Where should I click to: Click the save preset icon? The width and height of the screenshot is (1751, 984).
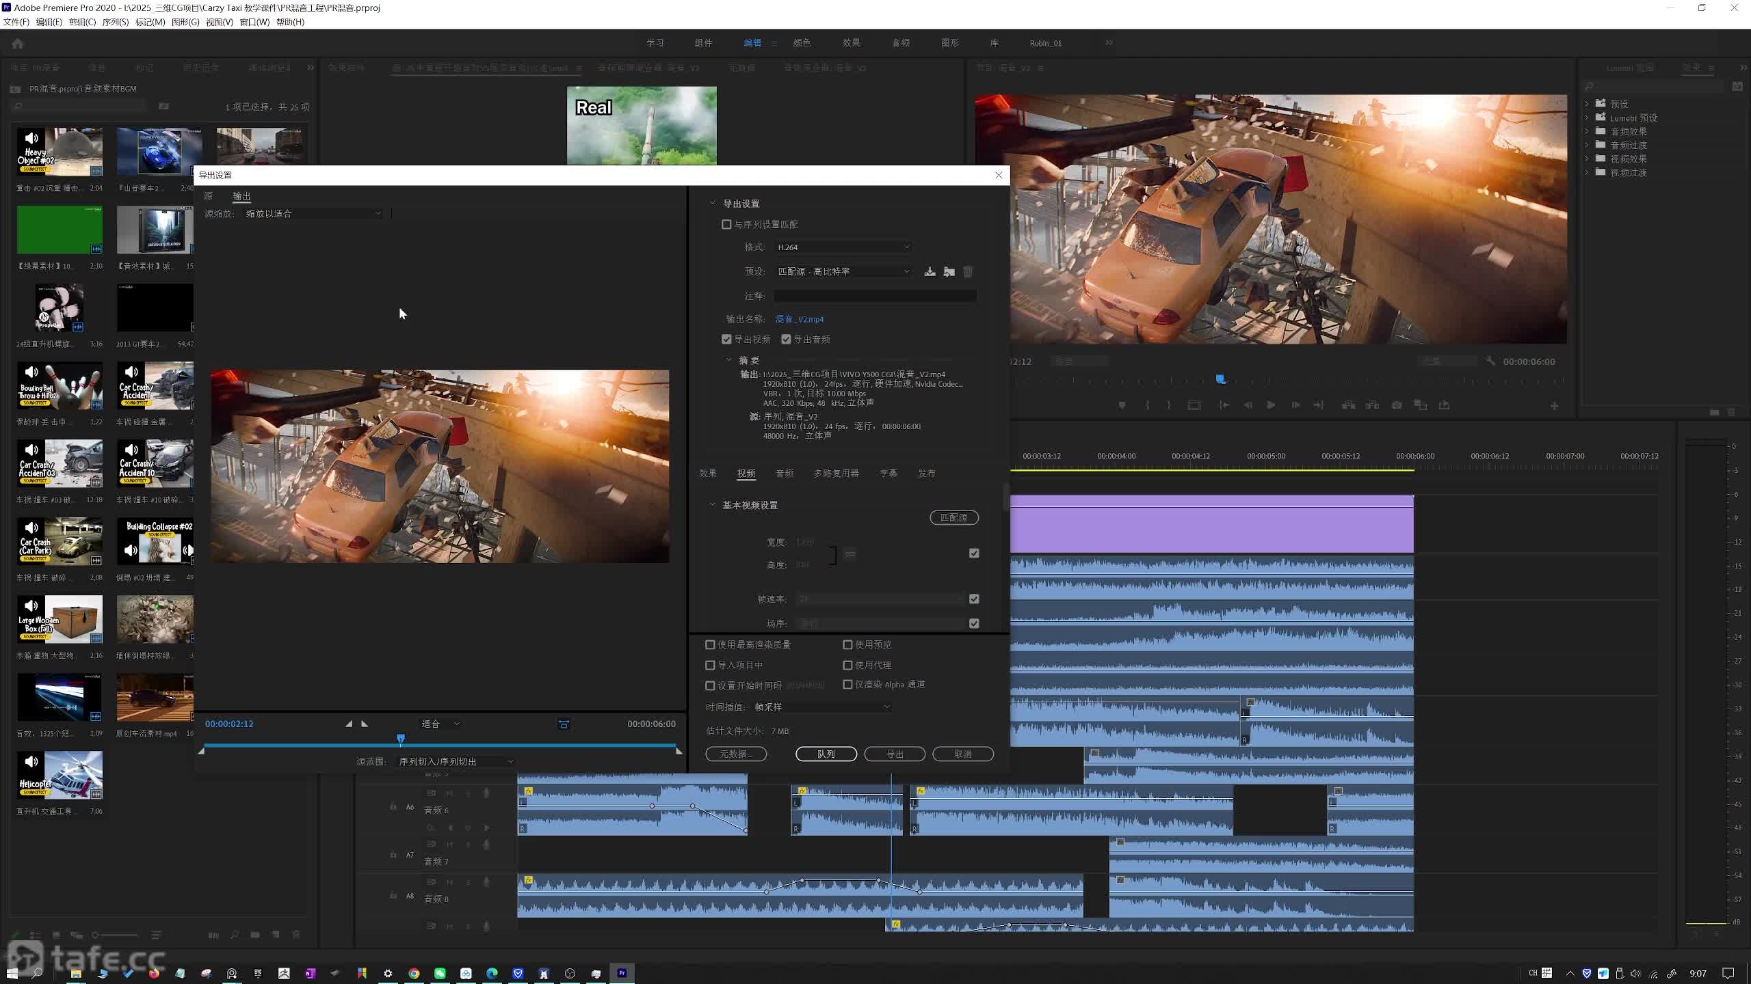930,272
